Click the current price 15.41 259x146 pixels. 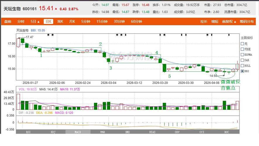[x=46, y=8]
